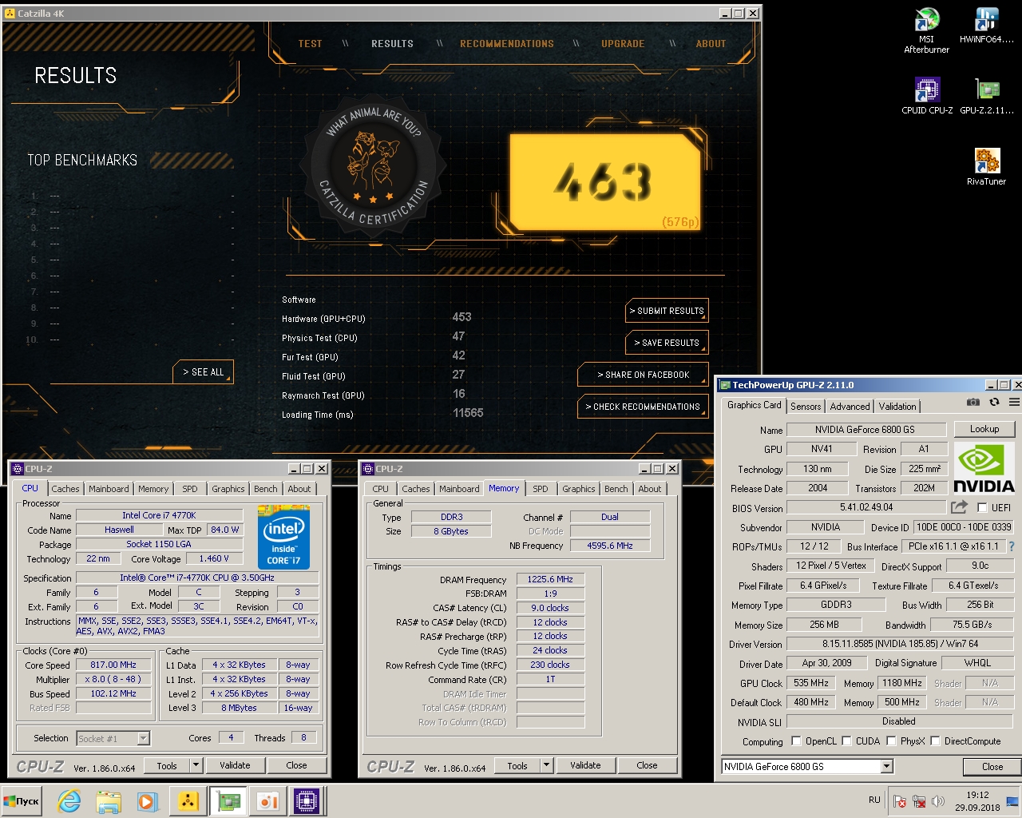Click volume speaker tray icon
Viewport: 1022px width, 818px height.
(x=938, y=801)
